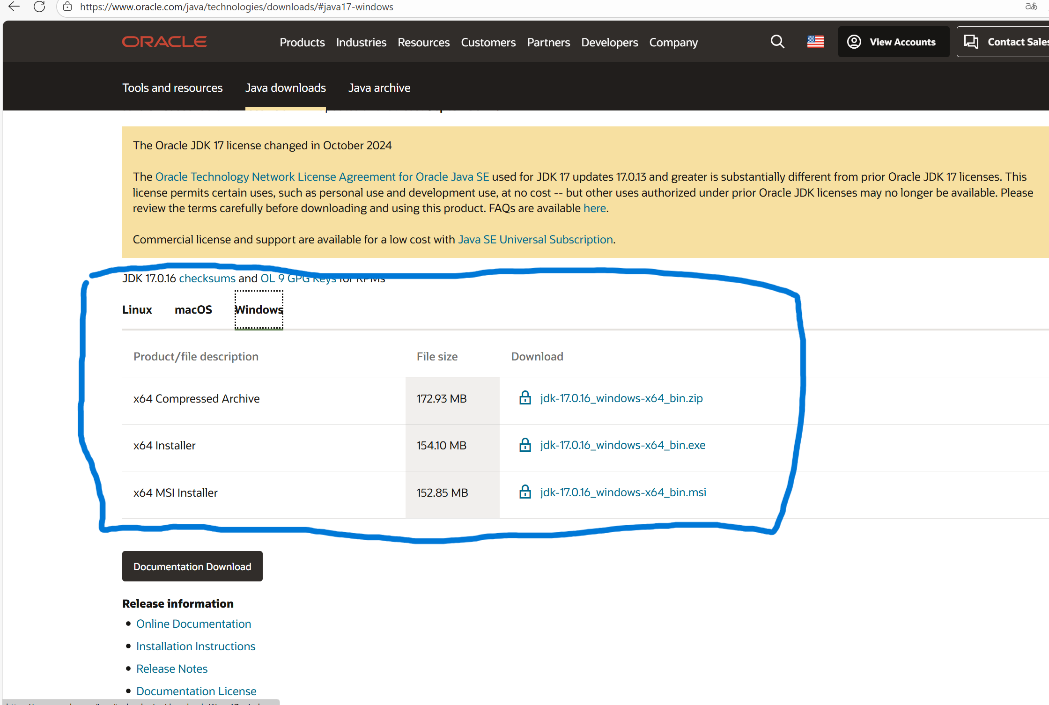Click the x64 Installer description
The height and width of the screenshot is (705, 1049).
tap(164, 445)
